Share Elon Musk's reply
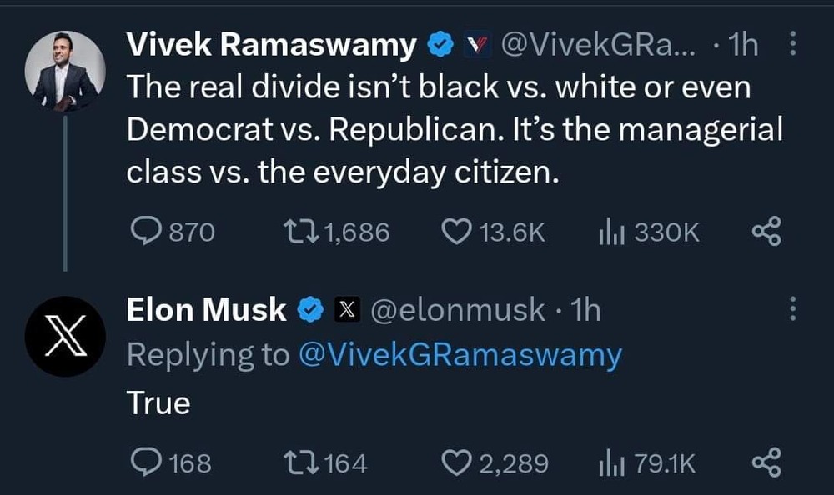This screenshot has width=834, height=495. click(x=766, y=462)
